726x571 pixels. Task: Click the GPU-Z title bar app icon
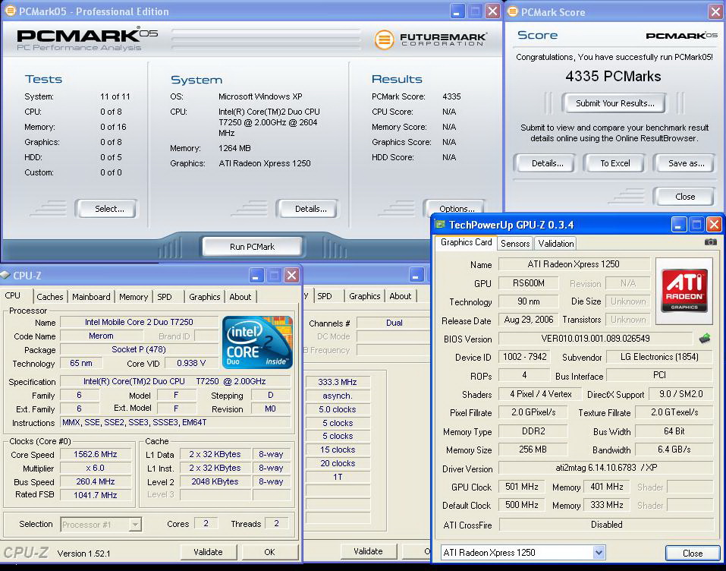440,225
